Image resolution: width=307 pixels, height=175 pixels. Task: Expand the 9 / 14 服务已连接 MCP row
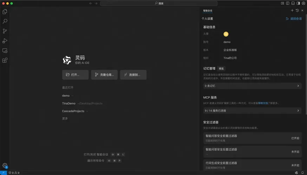click(x=252, y=111)
